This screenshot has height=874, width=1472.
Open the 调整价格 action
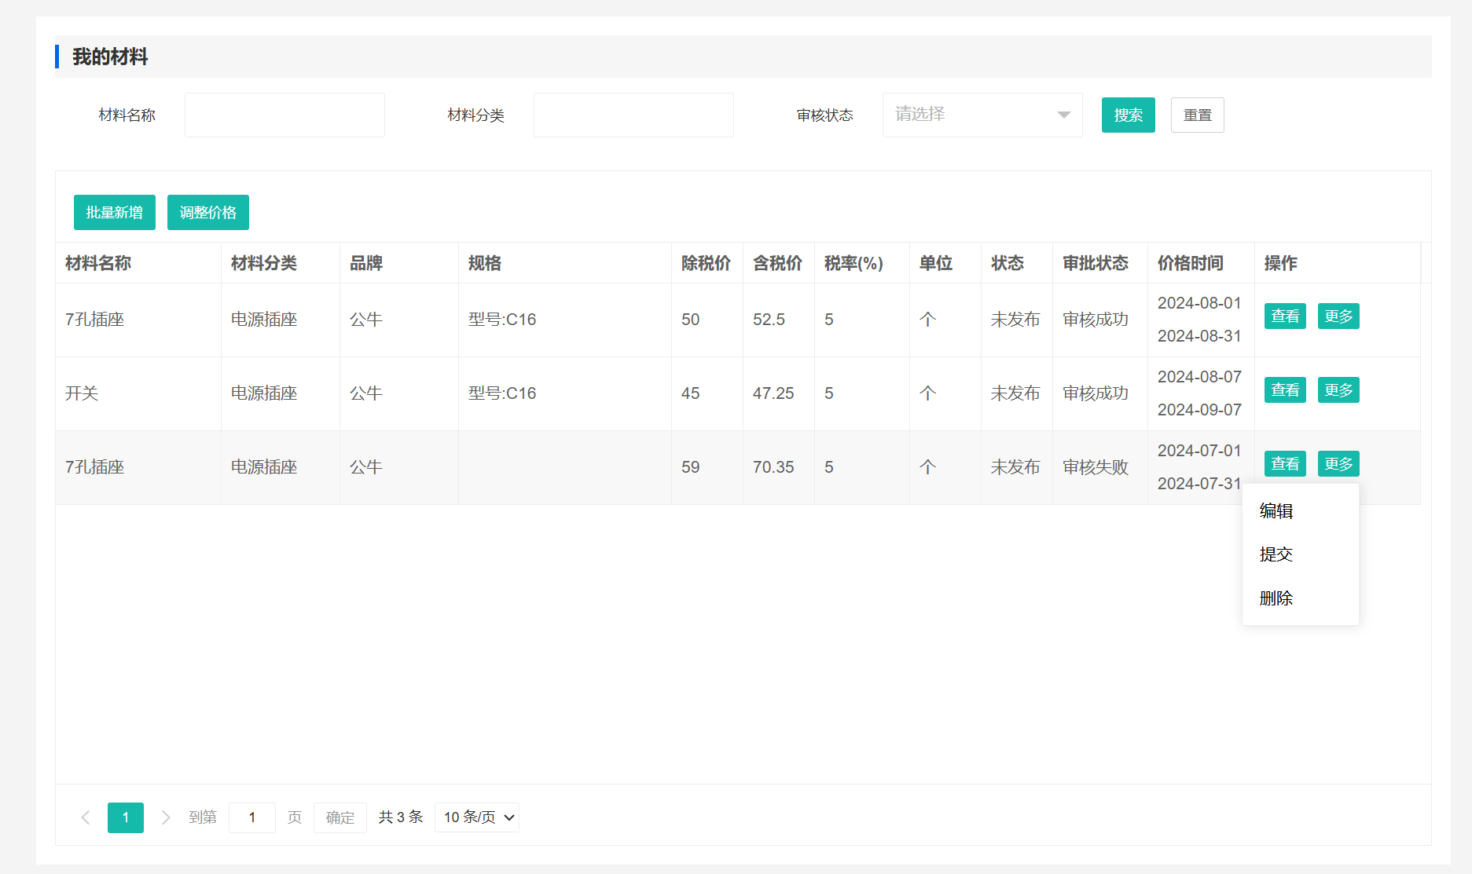[208, 213]
